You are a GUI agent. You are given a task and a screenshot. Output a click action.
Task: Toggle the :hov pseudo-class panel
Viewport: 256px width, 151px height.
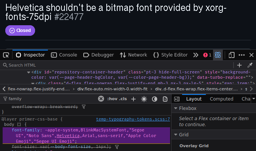pyautogui.click(x=112, y=99)
